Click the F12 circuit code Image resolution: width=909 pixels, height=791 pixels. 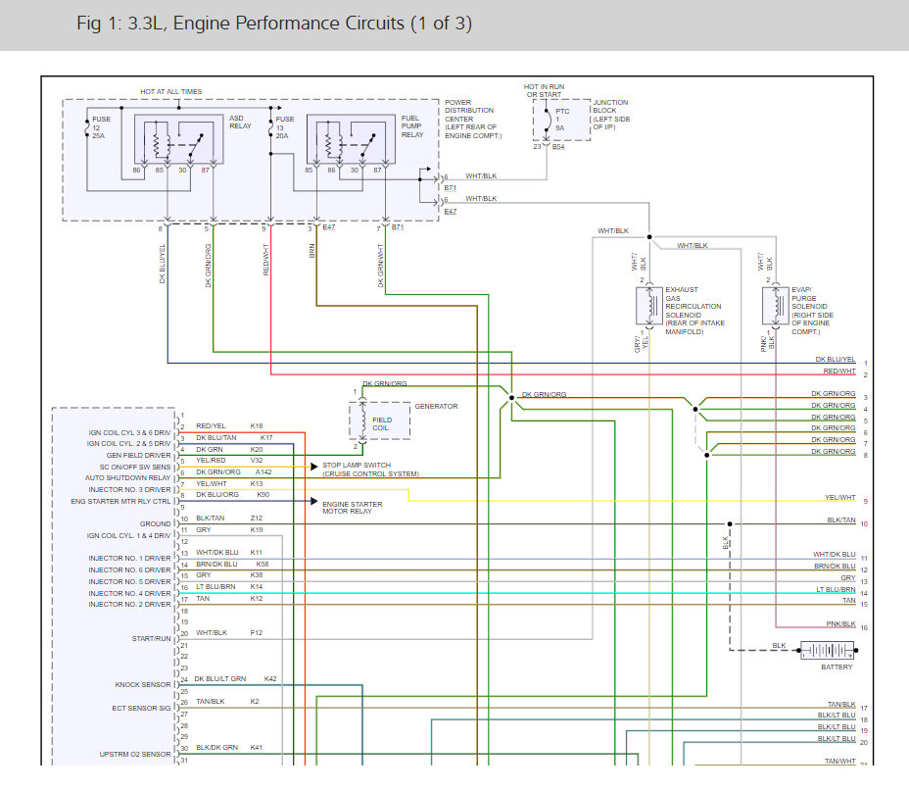(257, 632)
